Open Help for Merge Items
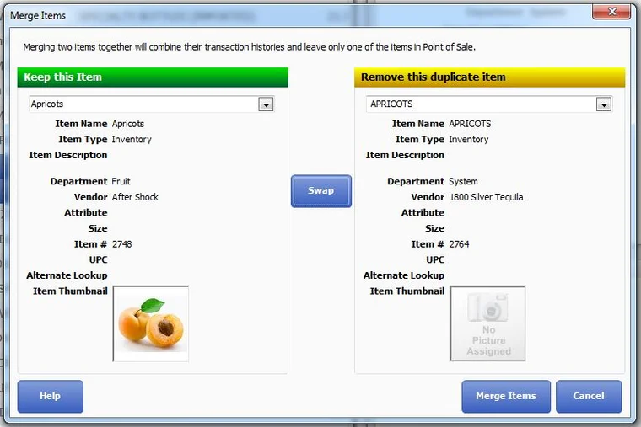641x427 pixels. tap(51, 396)
